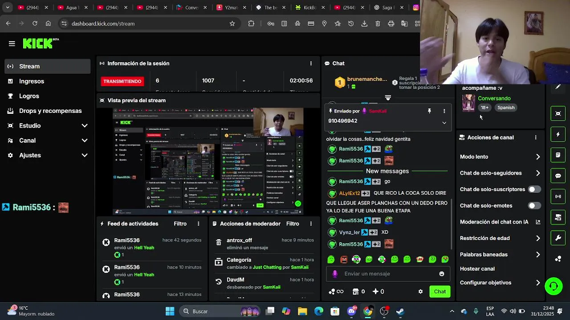The image size is (570, 320).
Task: Open options menu of Feed de actividades
Action: (x=199, y=224)
